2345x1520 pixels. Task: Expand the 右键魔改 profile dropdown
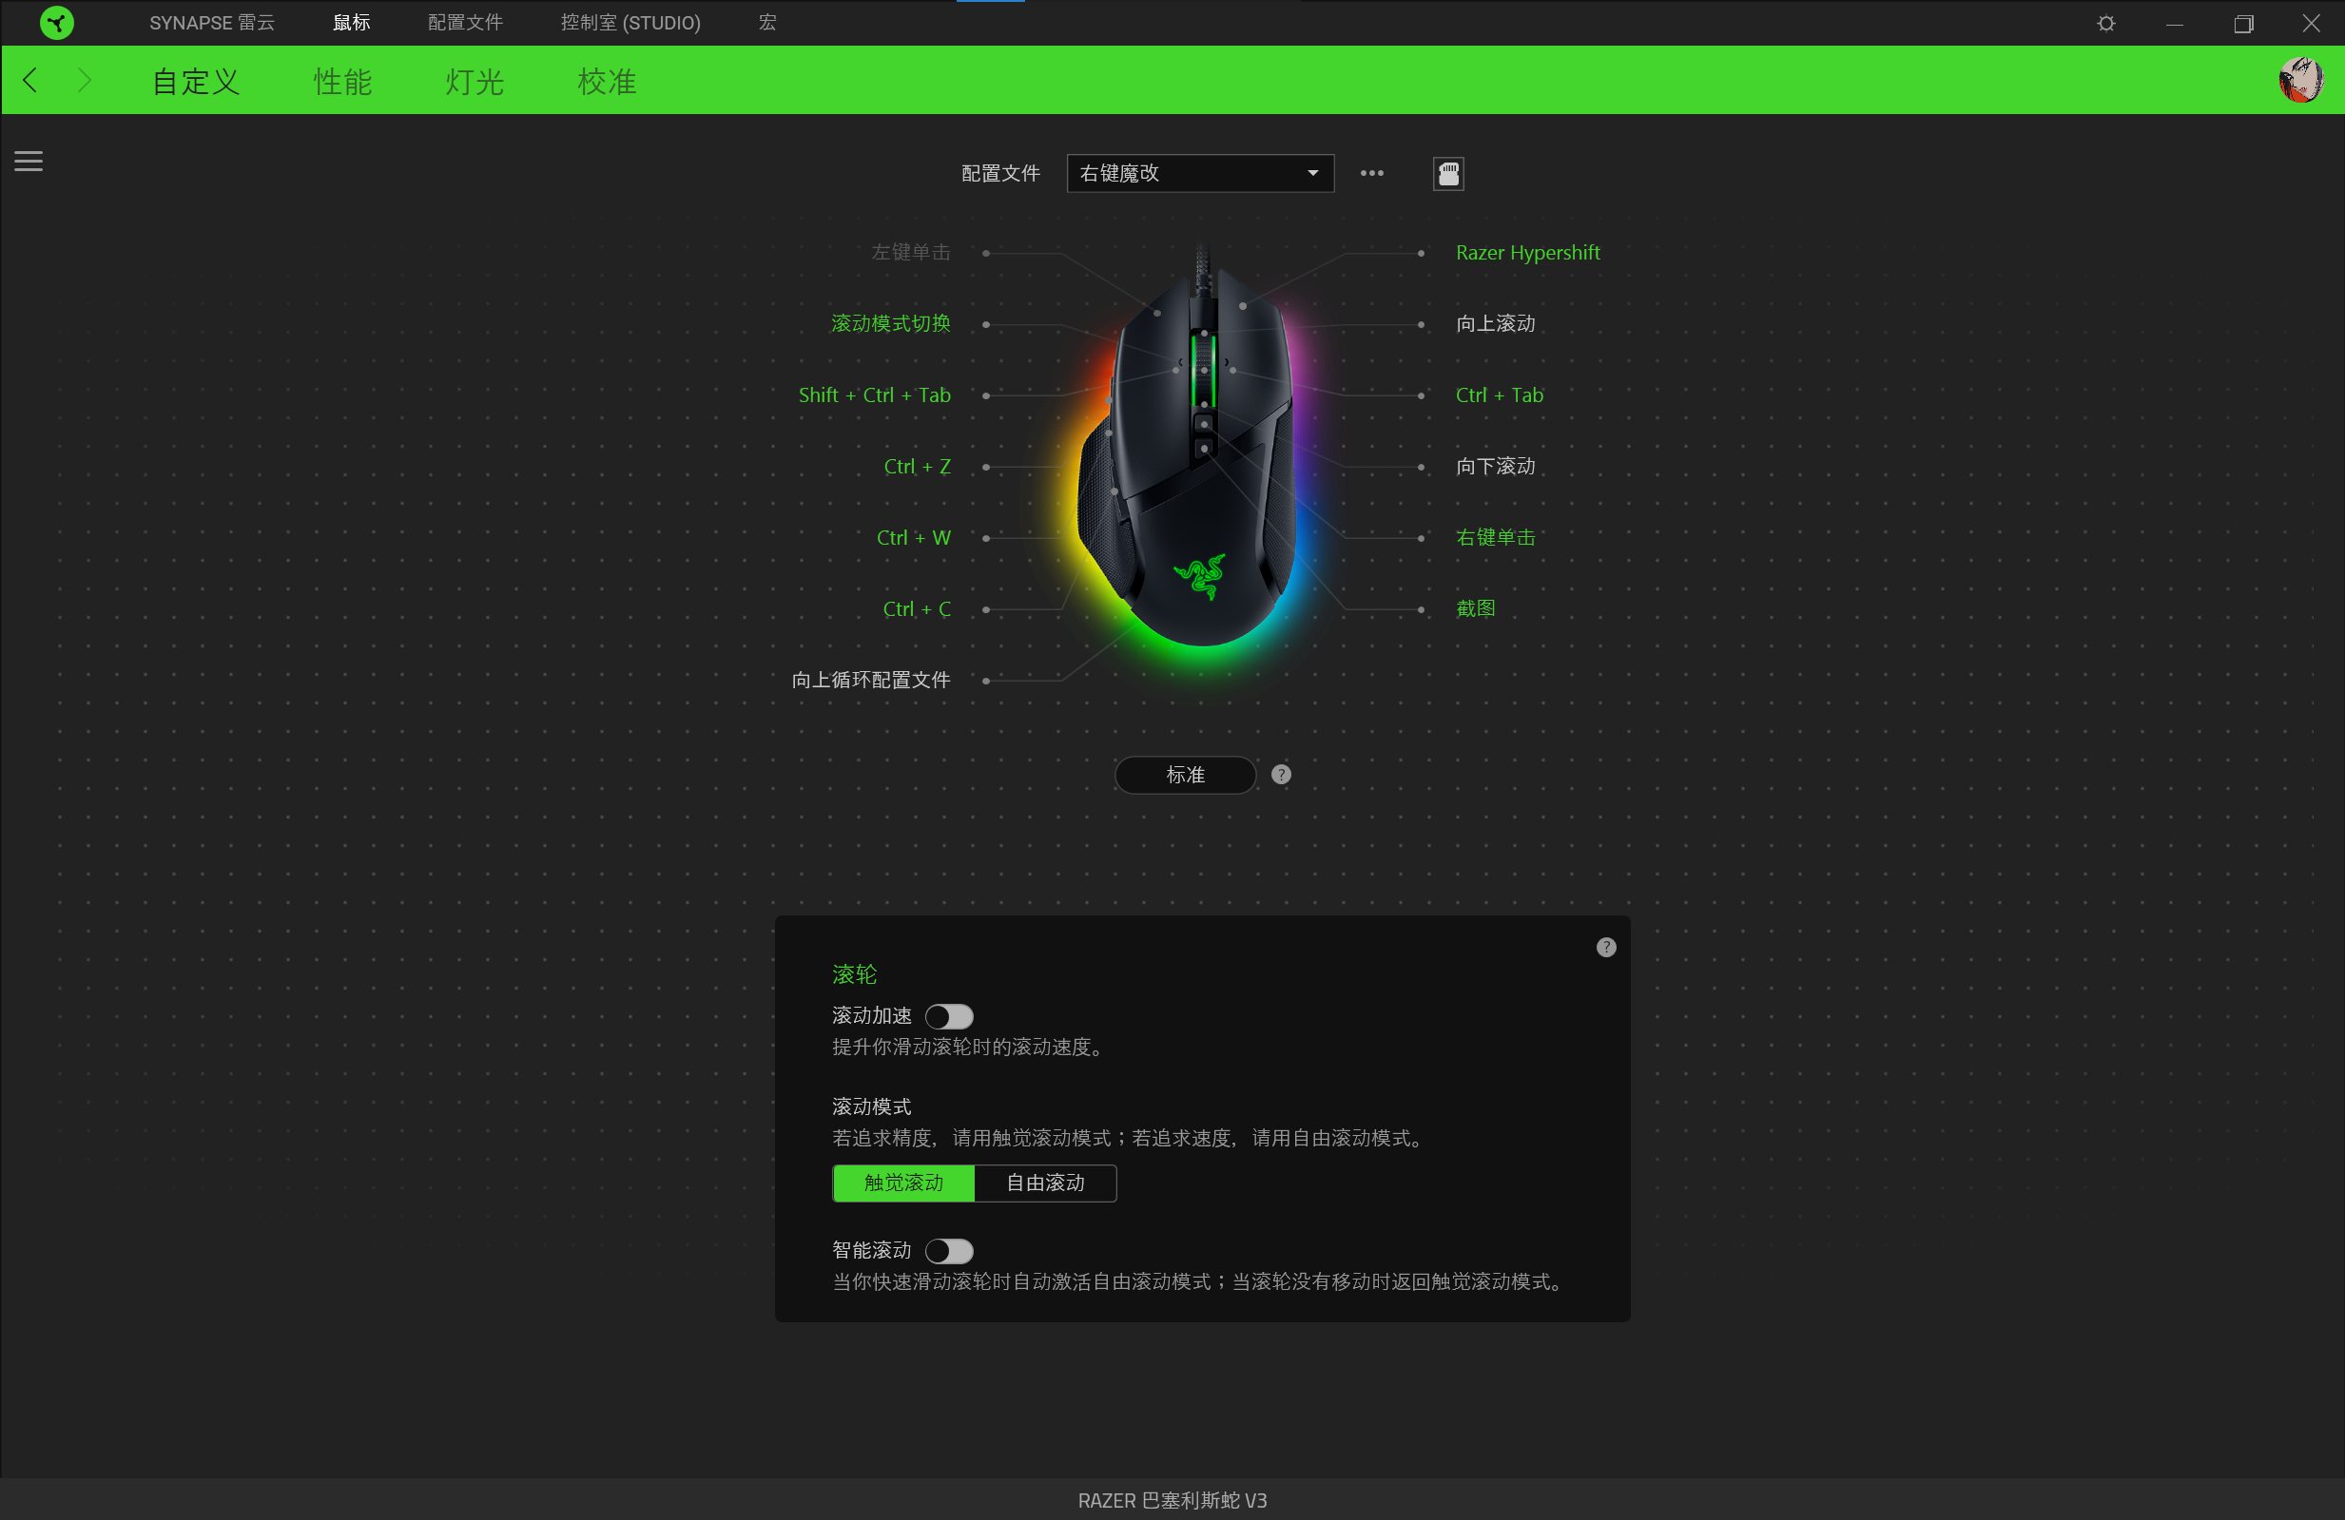click(1200, 173)
